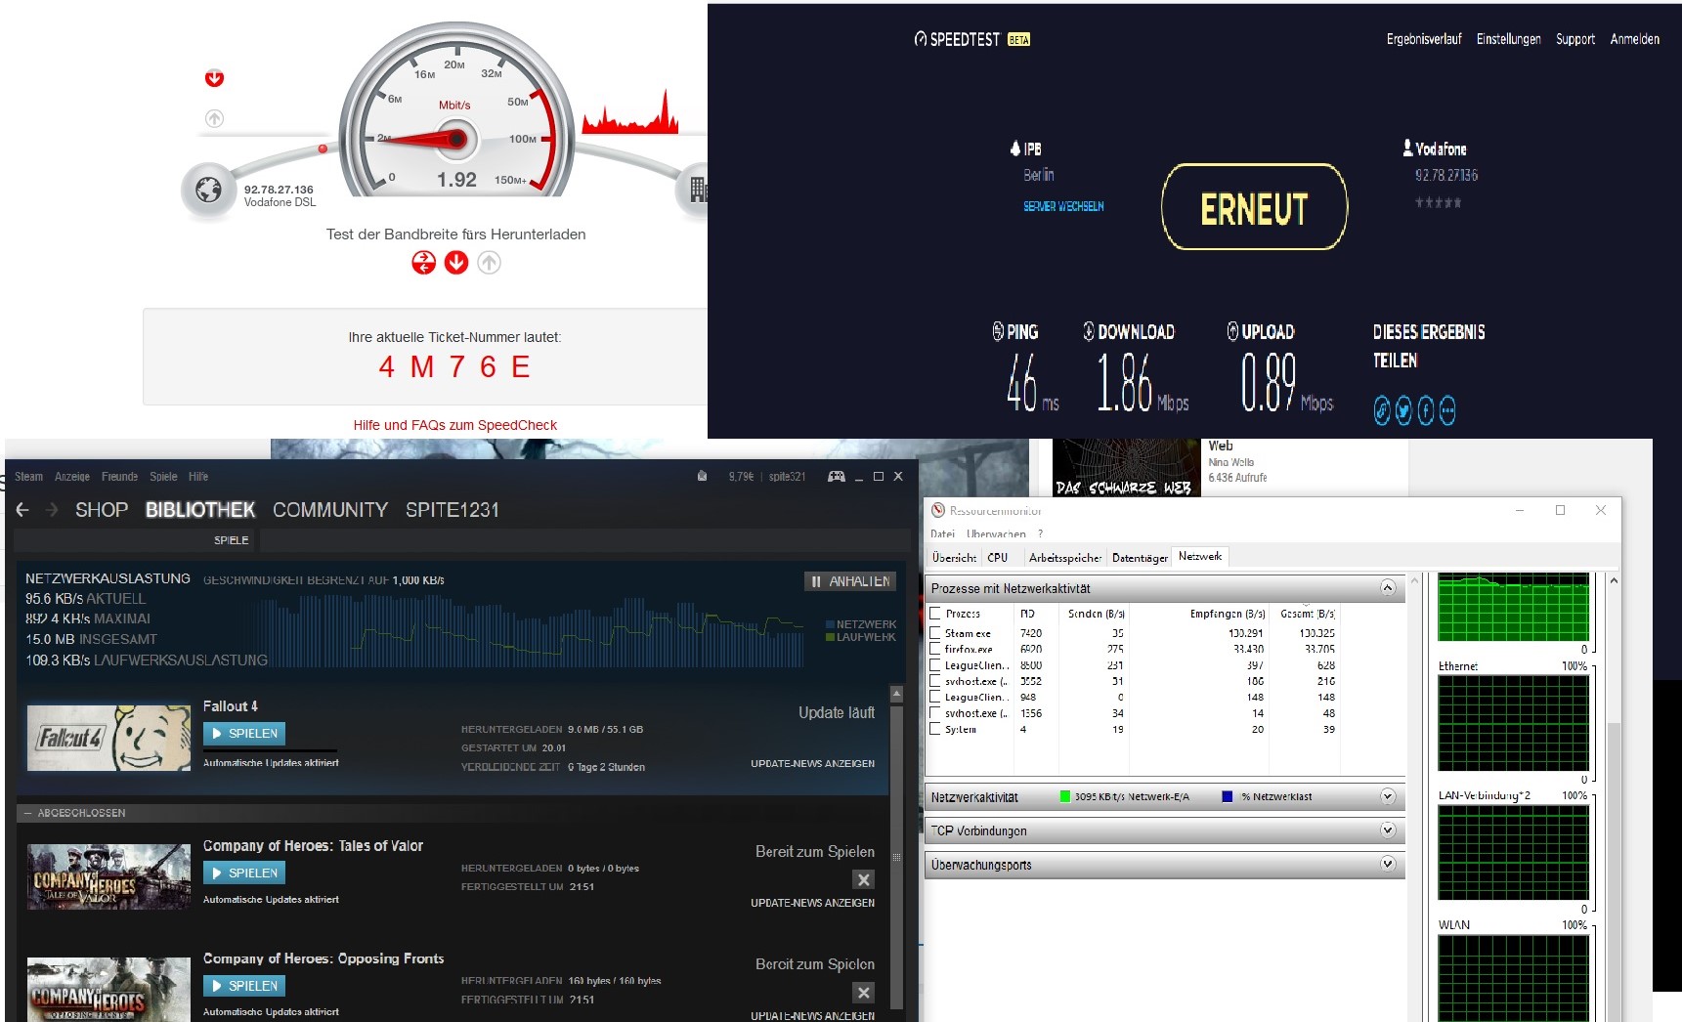Screen dimensions: 1682x1022
Task: Collapse Prozesse mit Netzwerkaktivität section
Action: 1387,587
